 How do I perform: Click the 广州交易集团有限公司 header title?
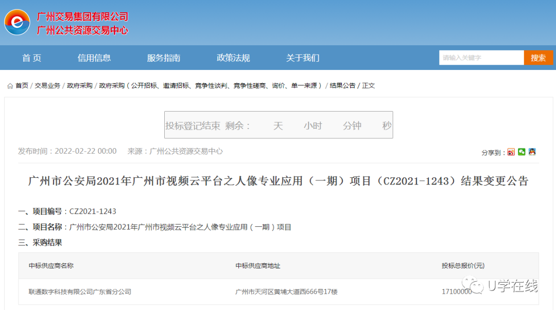(x=82, y=16)
